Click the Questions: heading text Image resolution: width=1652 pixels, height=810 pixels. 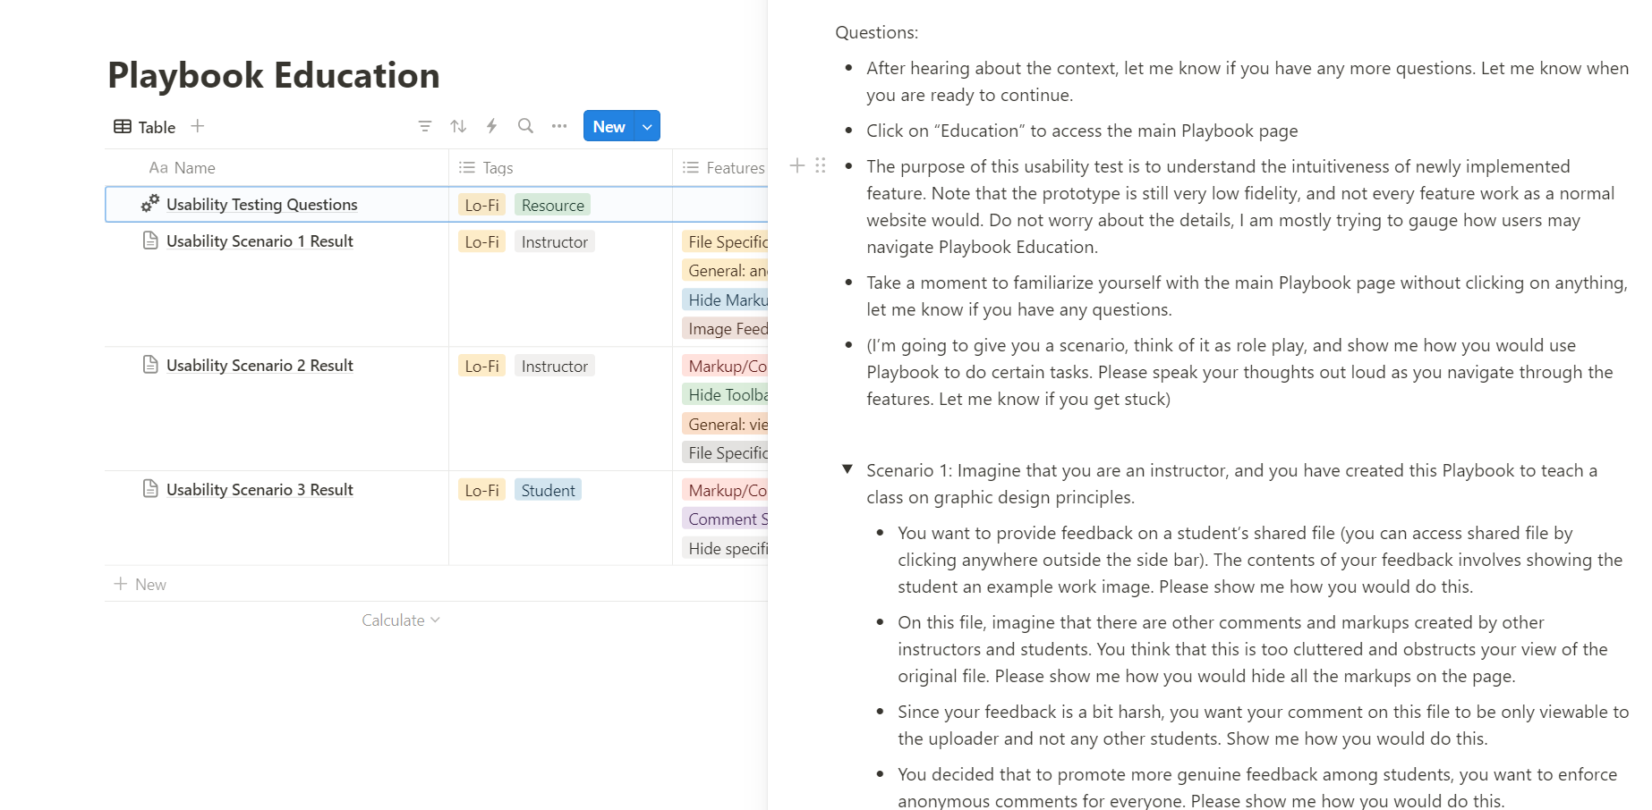[876, 32]
